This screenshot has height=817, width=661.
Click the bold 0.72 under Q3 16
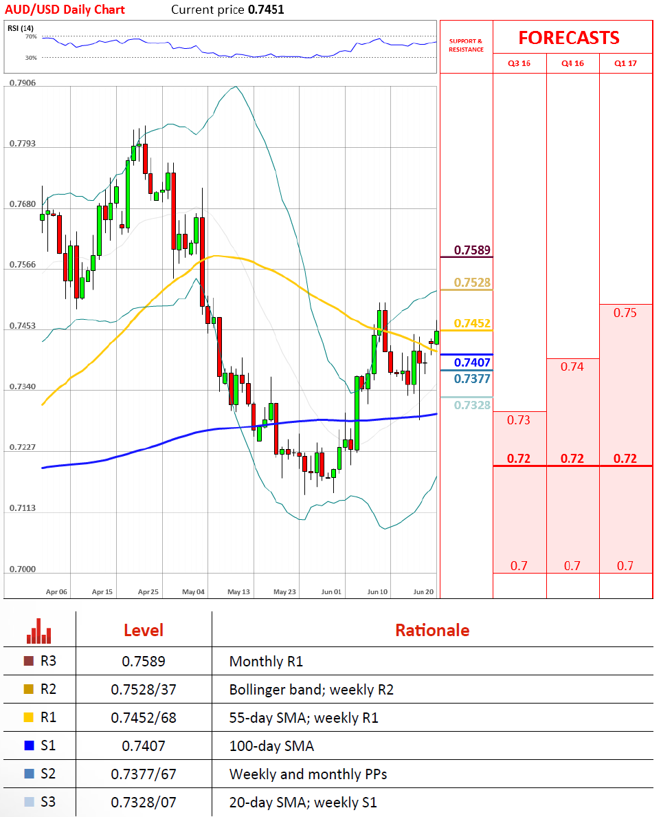pyautogui.click(x=519, y=459)
